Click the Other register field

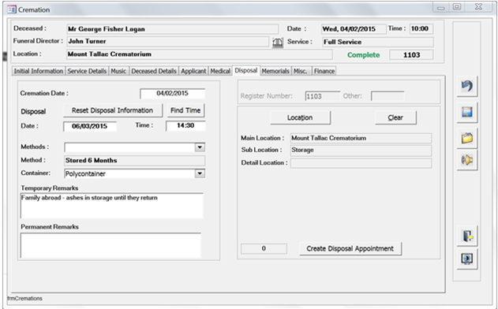point(388,96)
